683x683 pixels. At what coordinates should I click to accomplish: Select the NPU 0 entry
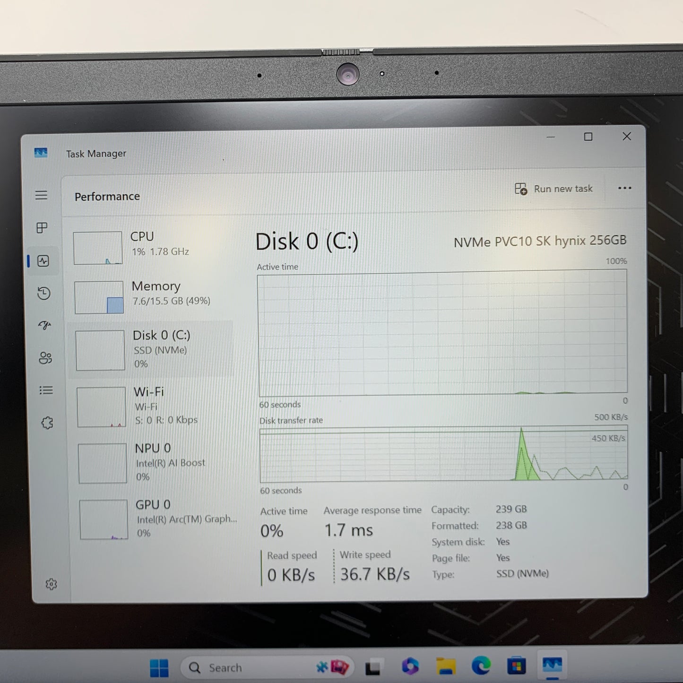[151, 462]
